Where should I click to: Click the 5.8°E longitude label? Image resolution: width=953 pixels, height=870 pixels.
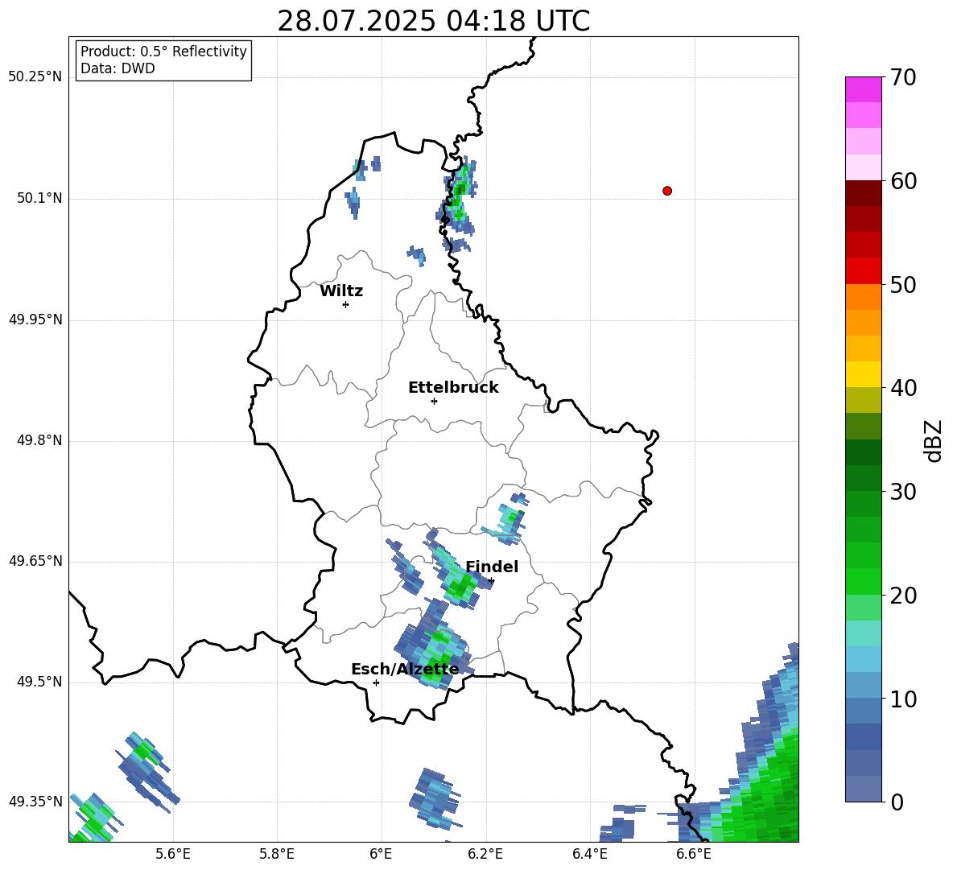pos(277,854)
